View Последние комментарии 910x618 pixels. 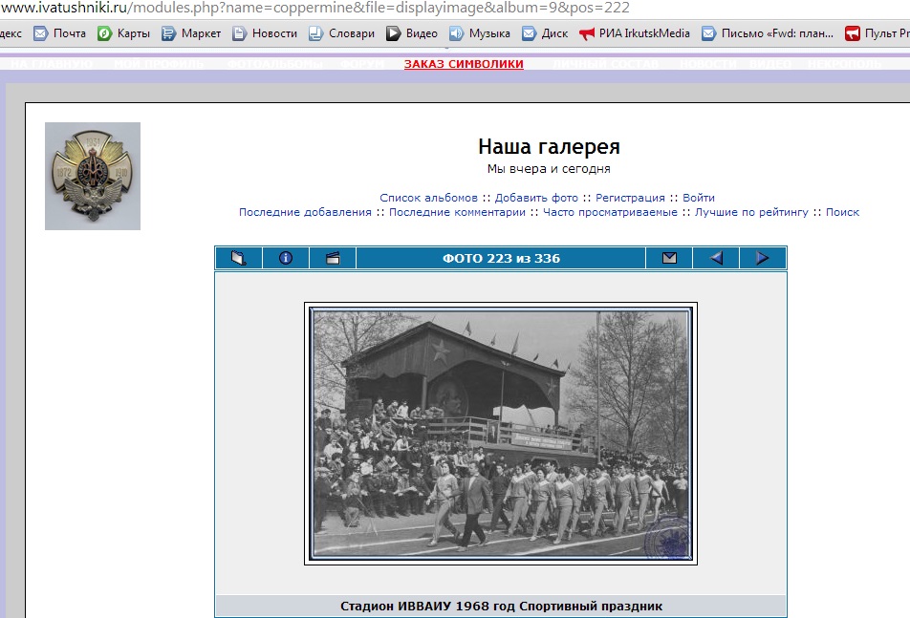point(456,212)
